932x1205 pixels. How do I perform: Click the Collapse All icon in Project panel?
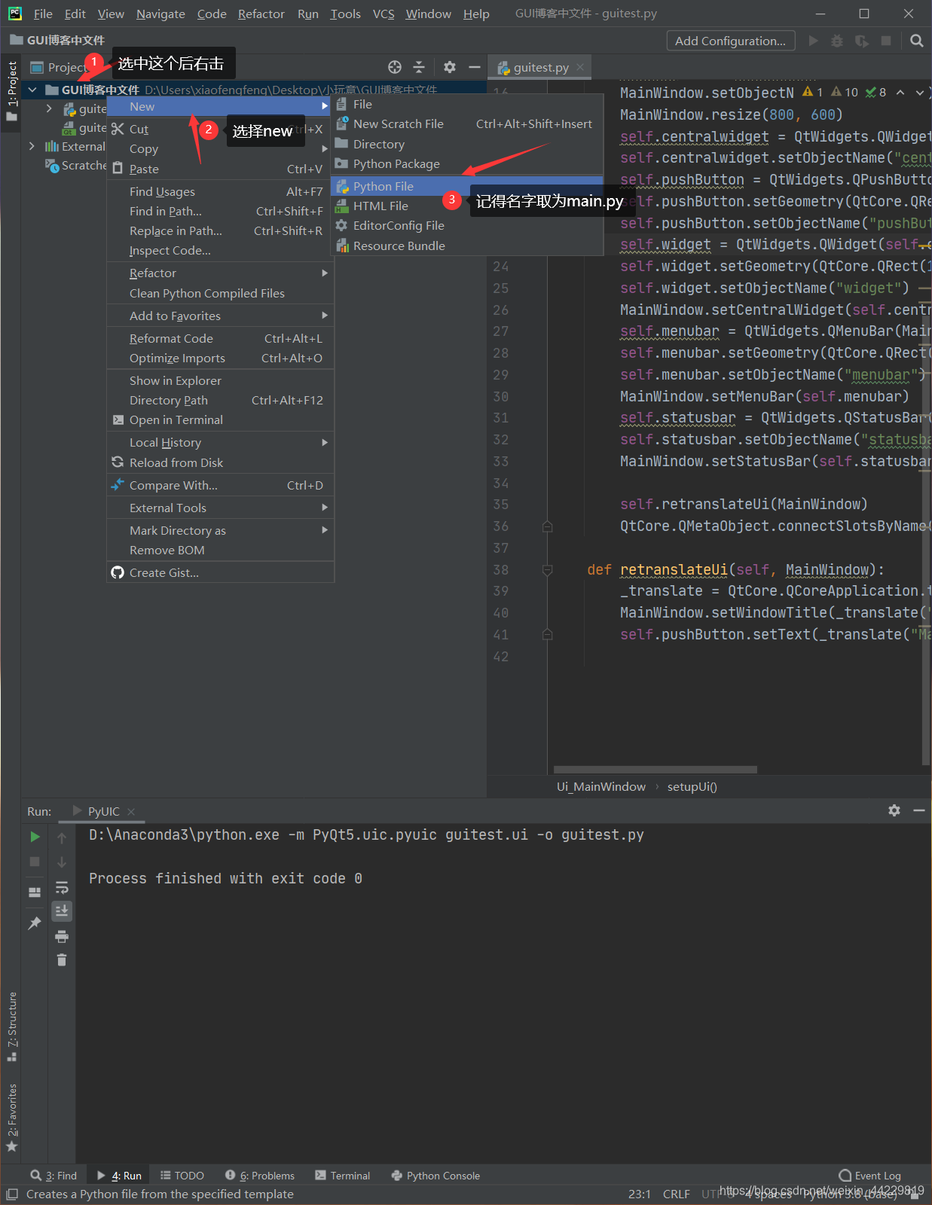pos(419,67)
